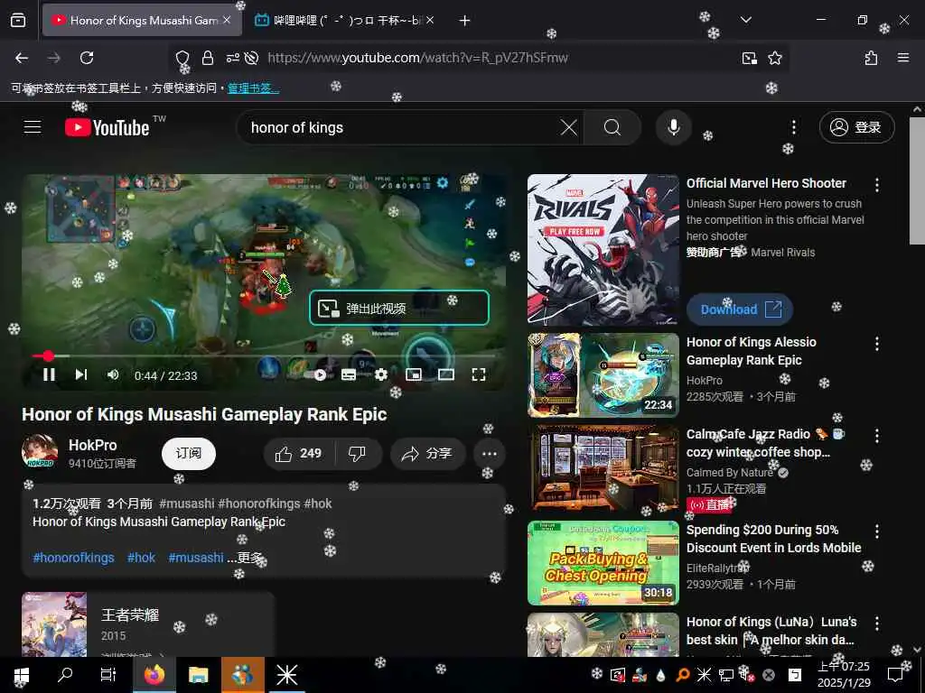Click the 管理书签 manage bookmarks link
Viewport: 925px width, 693px height.
tap(253, 88)
